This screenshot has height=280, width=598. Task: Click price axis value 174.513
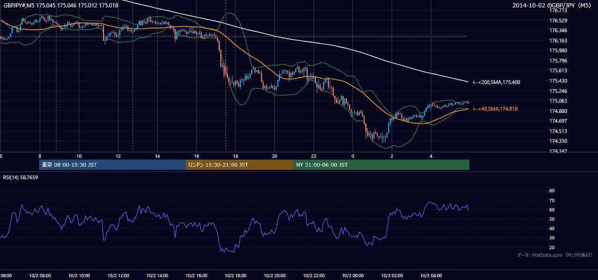pyautogui.click(x=558, y=131)
